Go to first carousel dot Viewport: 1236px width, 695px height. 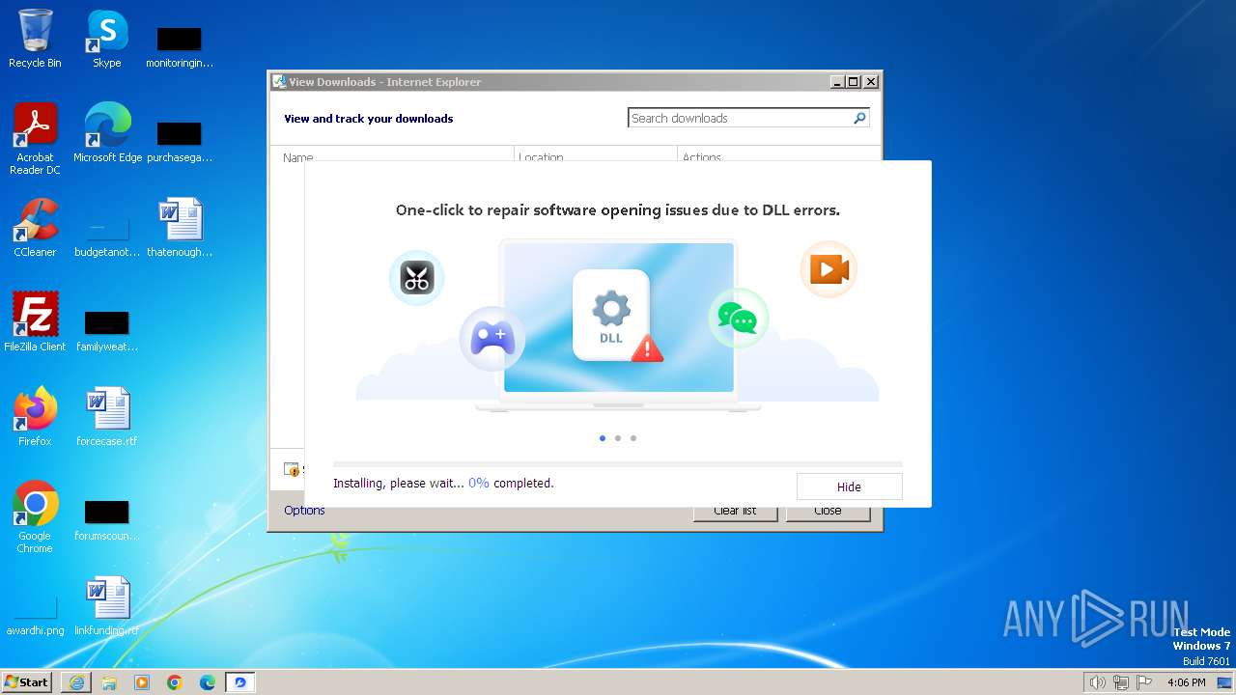coord(603,438)
